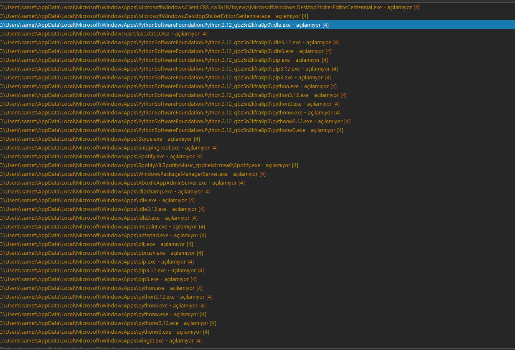
Task: Click the highlighted PythonSoftwareFoundation idle.exe row
Action: tap(257, 25)
